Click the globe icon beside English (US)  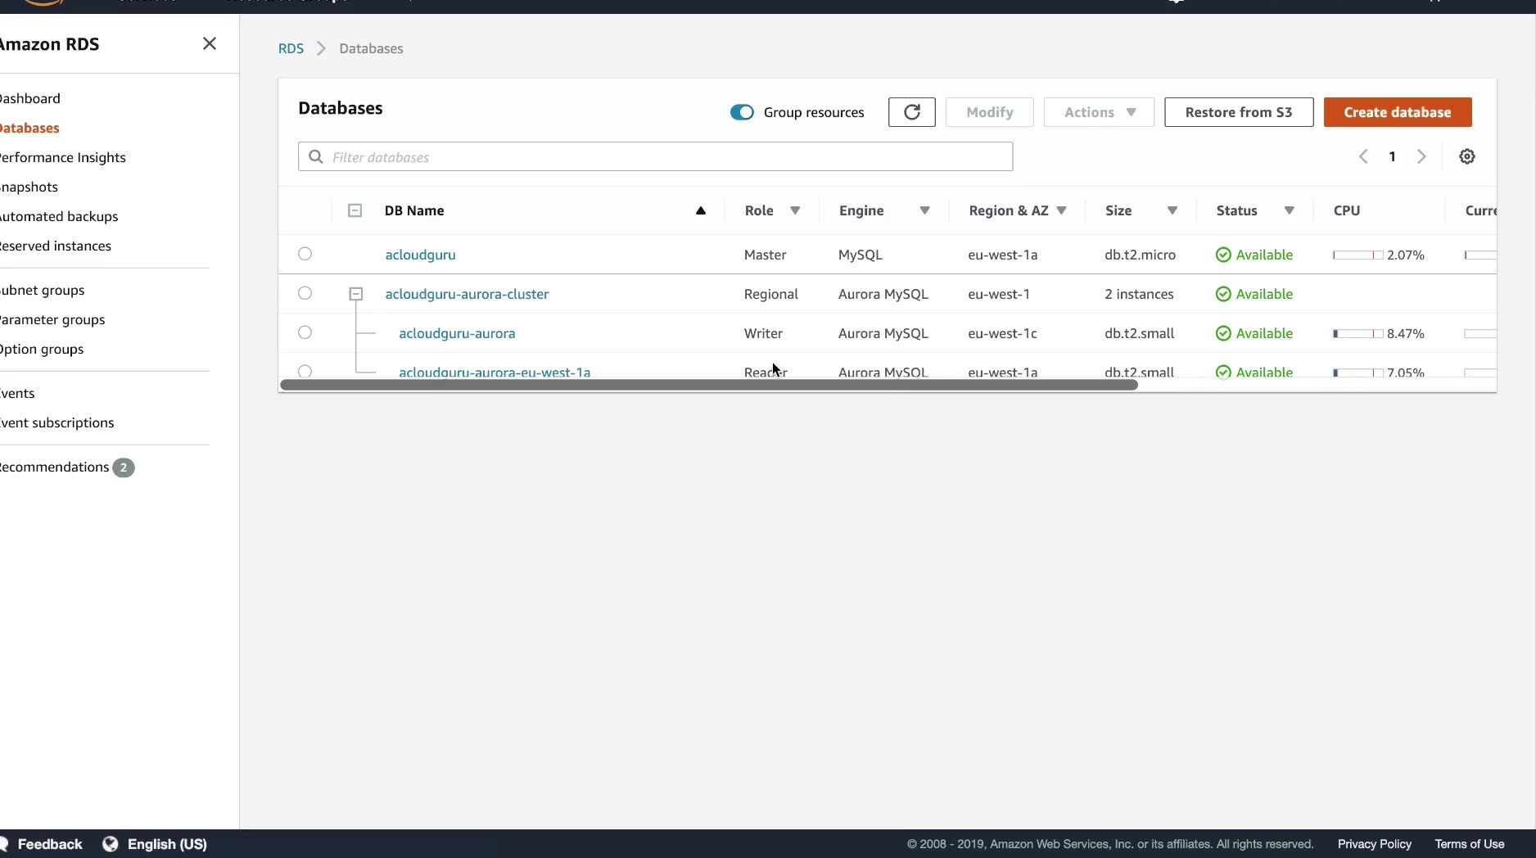click(x=111, y=844)
